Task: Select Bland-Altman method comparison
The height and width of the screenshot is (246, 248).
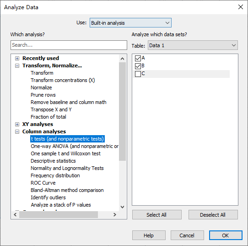Action: point(67,190)
